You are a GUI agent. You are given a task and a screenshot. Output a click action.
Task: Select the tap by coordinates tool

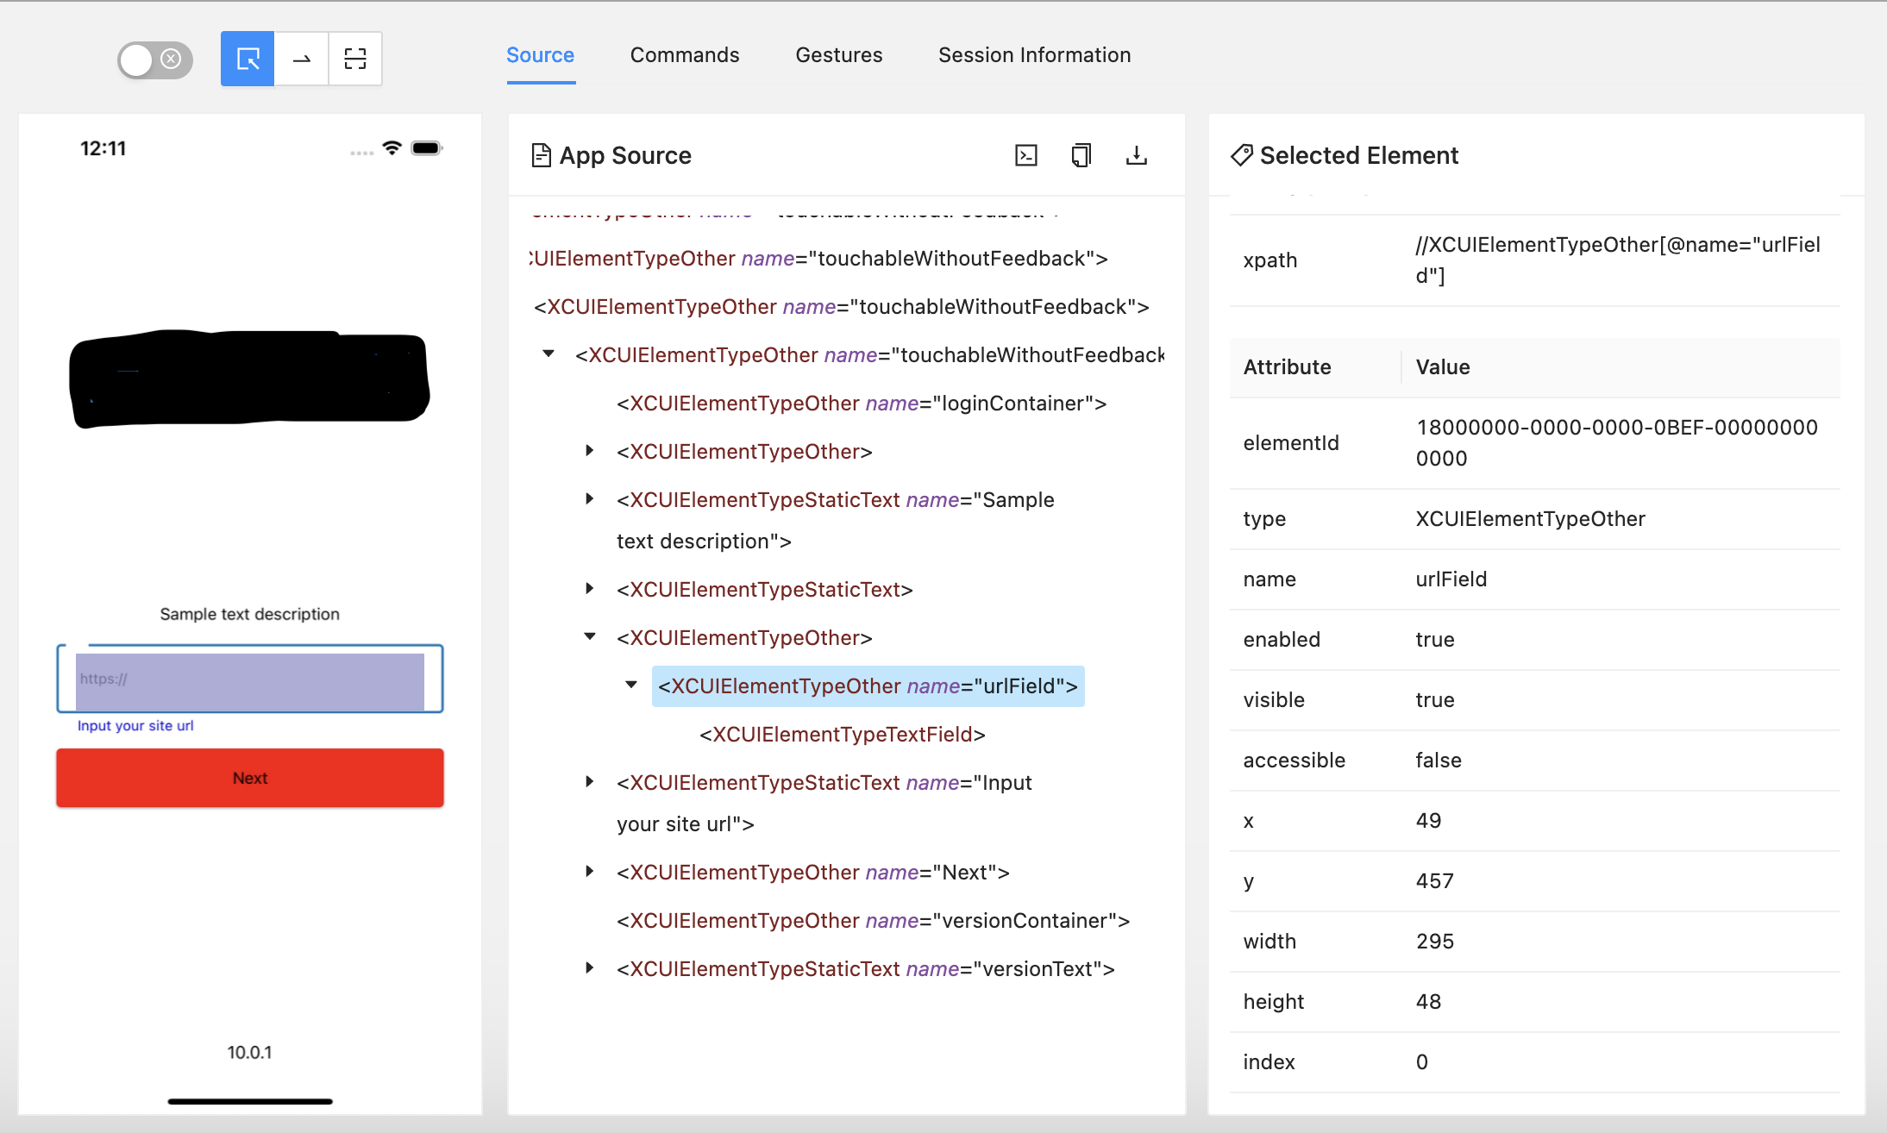coord(355,59)
